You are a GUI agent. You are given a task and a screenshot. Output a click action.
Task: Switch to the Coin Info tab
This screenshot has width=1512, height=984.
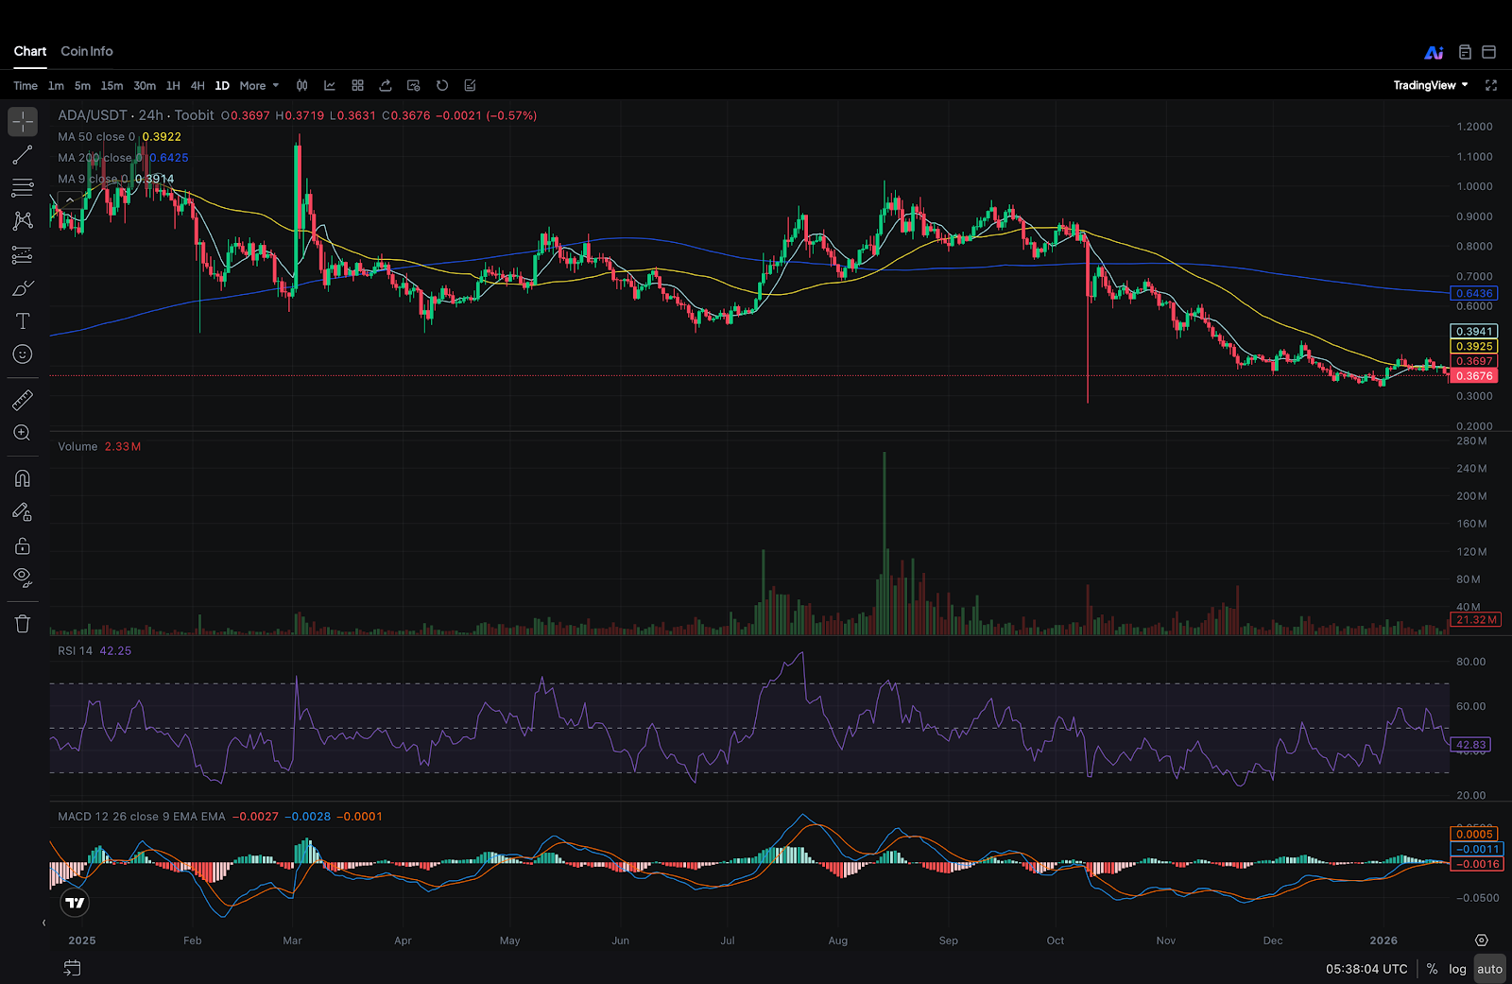point(87,51)
